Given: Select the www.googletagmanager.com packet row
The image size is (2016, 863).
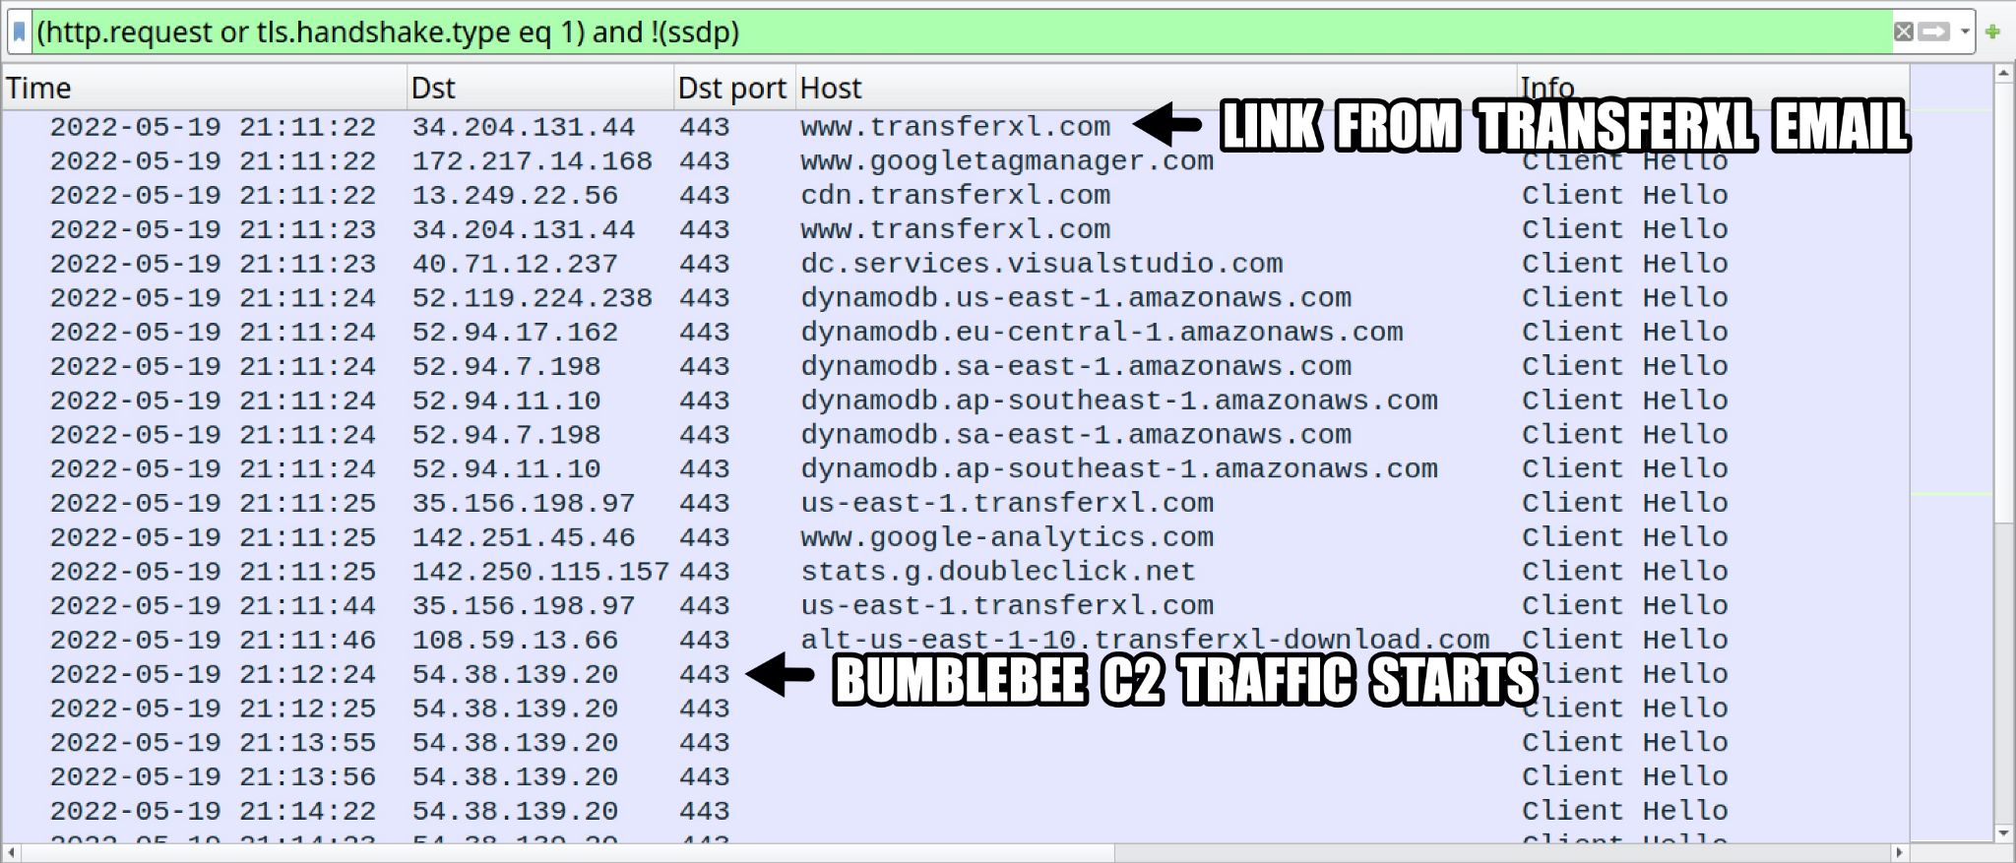Looking at the screenshot, I should coord(955,161).
